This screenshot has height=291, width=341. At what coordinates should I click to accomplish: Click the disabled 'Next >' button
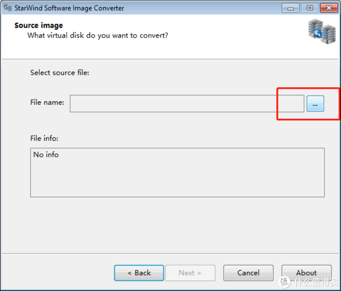click(x=190, y=273)
